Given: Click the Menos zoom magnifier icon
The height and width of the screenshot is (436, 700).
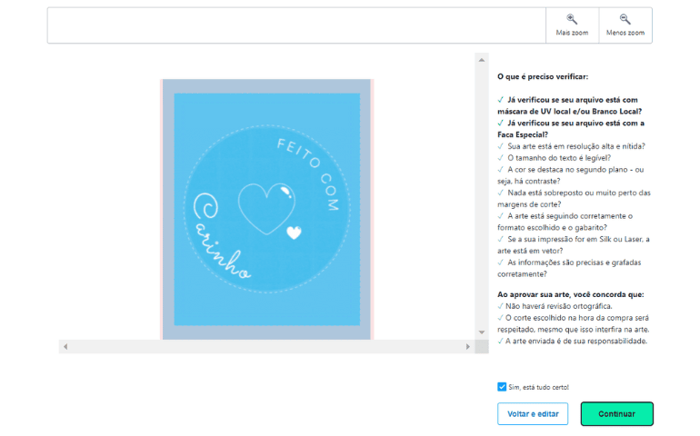Looking at the screenshot, I should 625,19.
